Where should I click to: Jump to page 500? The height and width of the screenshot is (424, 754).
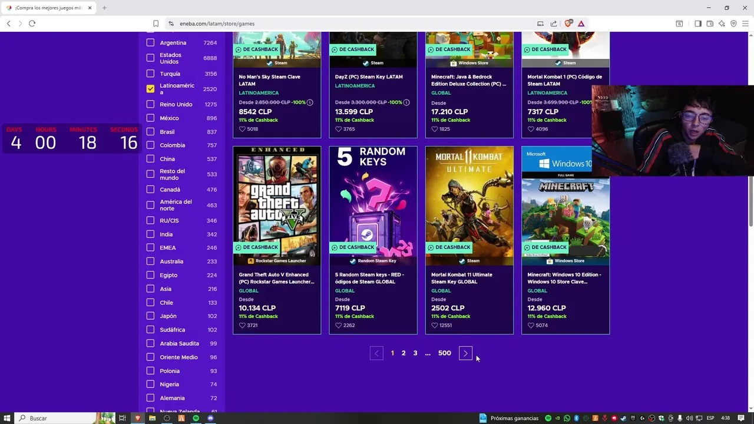445,353
